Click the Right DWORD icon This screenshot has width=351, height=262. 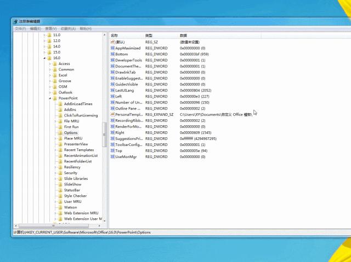(x=112, y=132)
